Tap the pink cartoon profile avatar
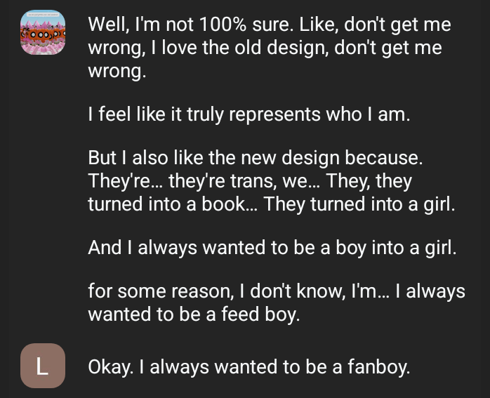This screenshot has height=398, width=490. pyautogui.click(x=42, y=34)
